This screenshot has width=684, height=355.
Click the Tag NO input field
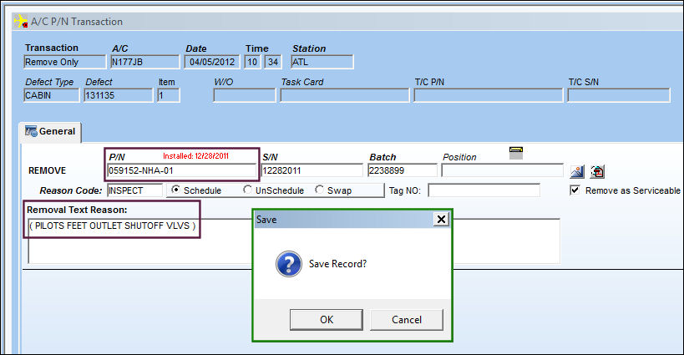[x=484, y=190]
